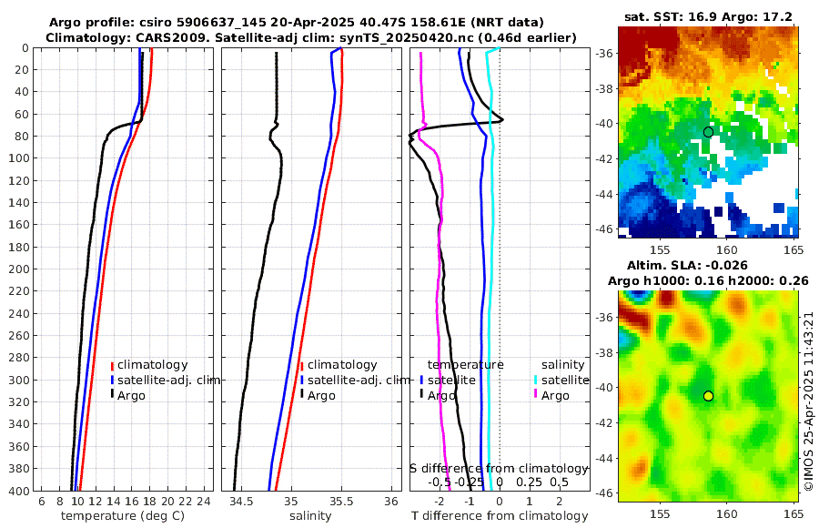
Task: Click the Argo profile title text
Action: pos(296,22)
